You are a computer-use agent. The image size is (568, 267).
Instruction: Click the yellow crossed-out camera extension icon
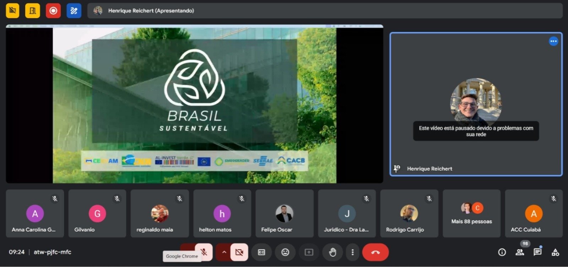point(12,11)
